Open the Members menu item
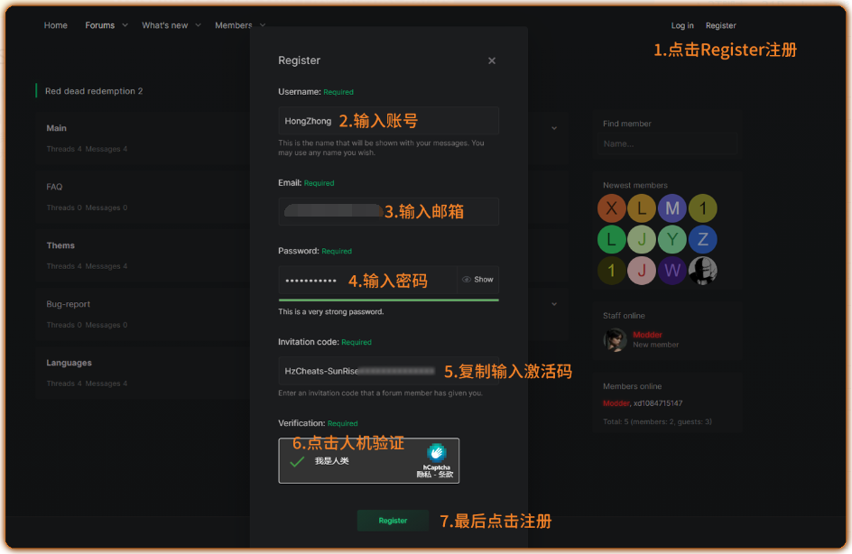Viewport: 852px width, 554px height. coord(233,25)
